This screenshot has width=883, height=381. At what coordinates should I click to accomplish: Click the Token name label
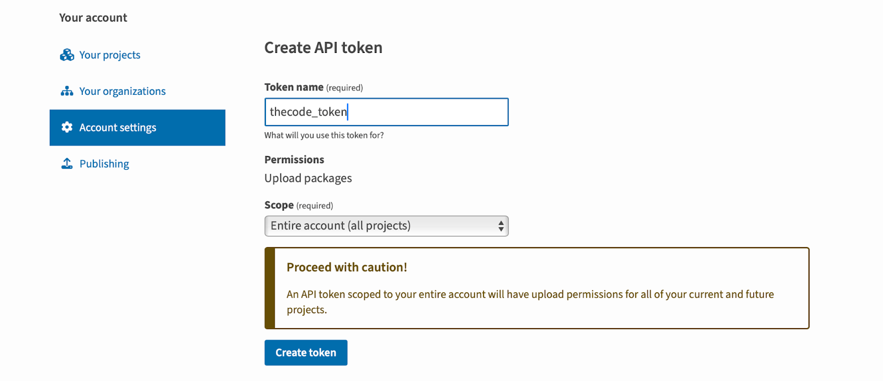(294, 87)
